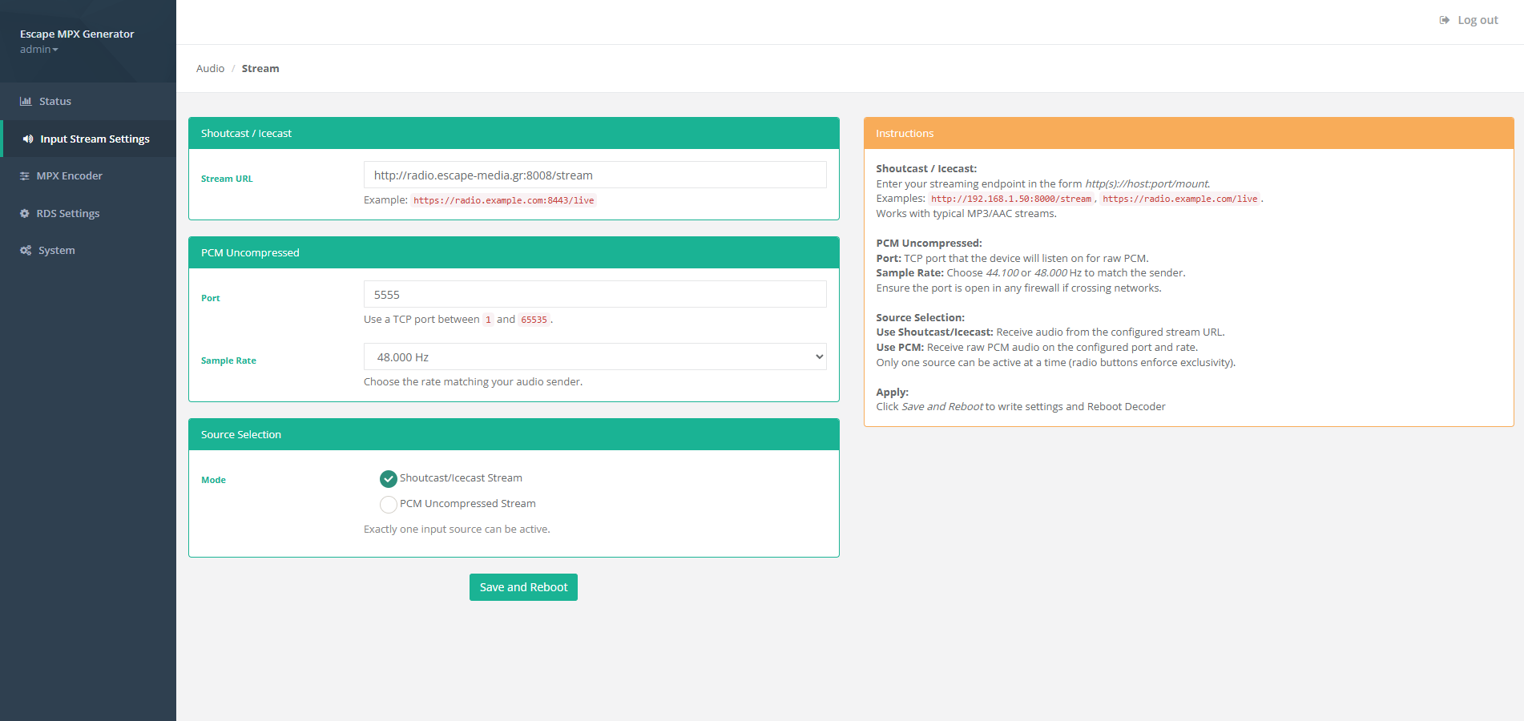Open the Audio breadcrumb link
Viewport: 1524px width, 721px height.
tap(210, 68)
